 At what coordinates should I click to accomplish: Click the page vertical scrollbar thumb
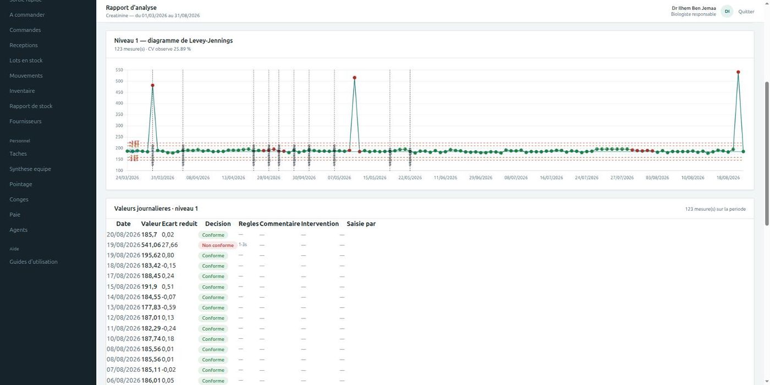[x=767, y=153]
